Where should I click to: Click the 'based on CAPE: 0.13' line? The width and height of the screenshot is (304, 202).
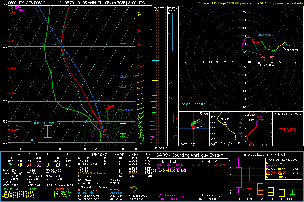[282, 163]
